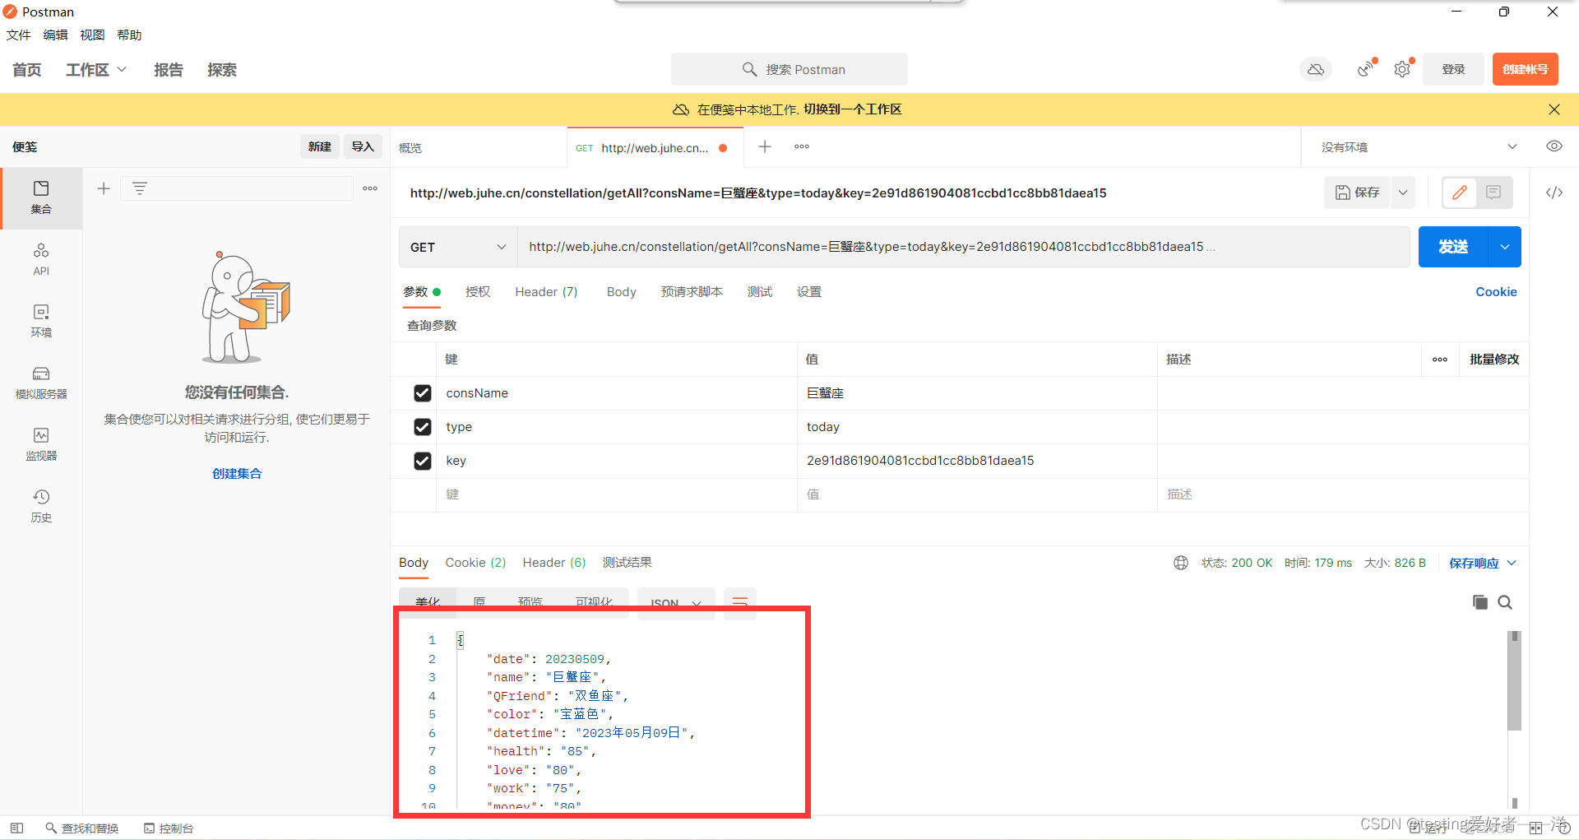
Task: Switch to the request Body tab
Action: 621,292
